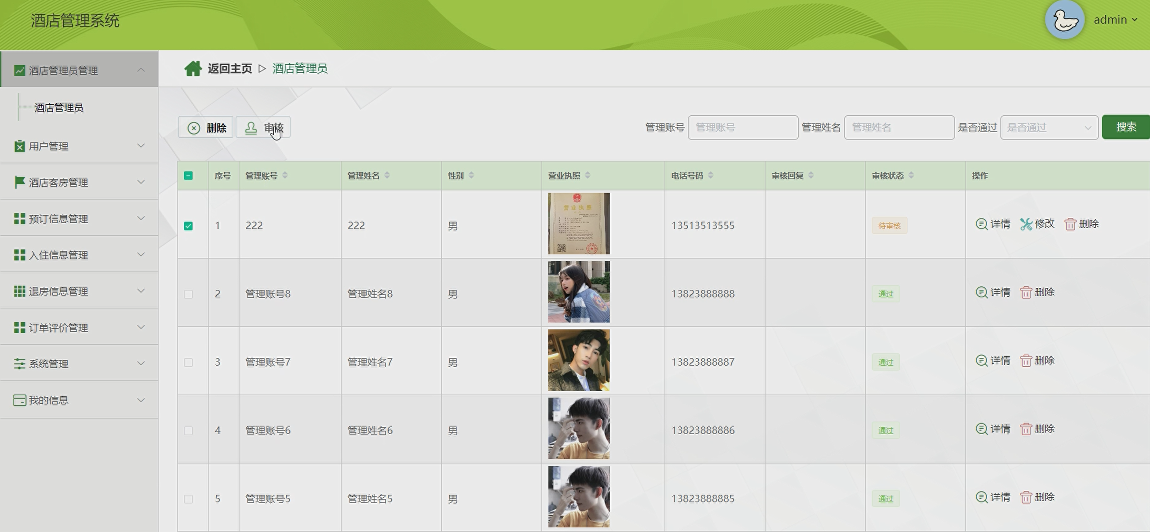Click the 待审核 status tag
Image resolution: width=1150 pixels, height=532 pixels.
pos(889,226)
